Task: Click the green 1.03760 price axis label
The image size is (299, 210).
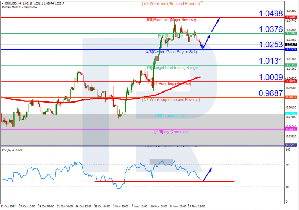Action: coord(291,33)
